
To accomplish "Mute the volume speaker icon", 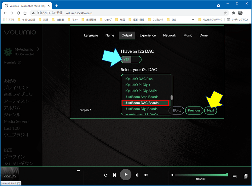I will point(172,175).
